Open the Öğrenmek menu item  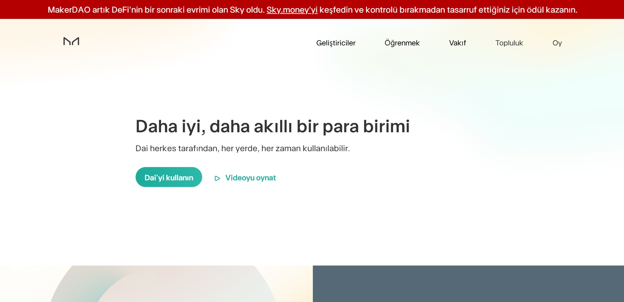point(402,43)
